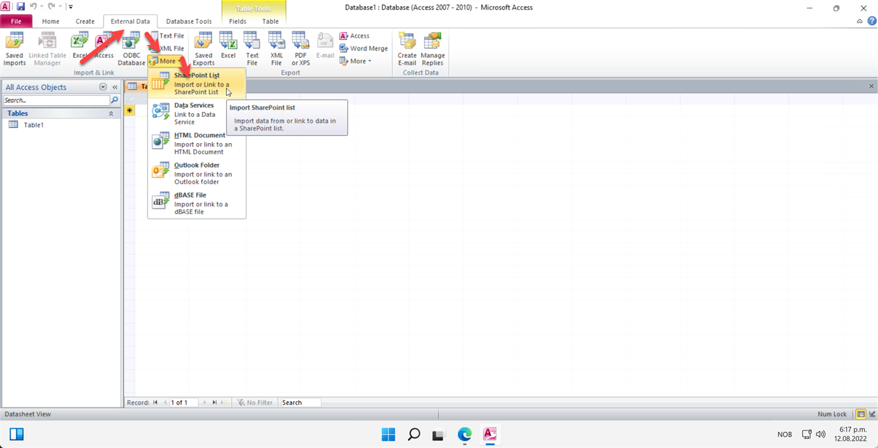Open Microsoft Edge from taskbar
This screenshot has height=448, width=878.
click(x=465, y=435)
